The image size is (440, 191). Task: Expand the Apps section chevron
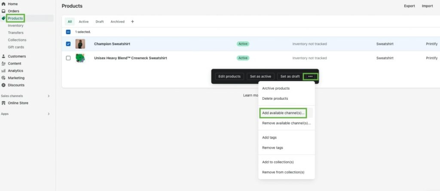[x=49, y=114]
